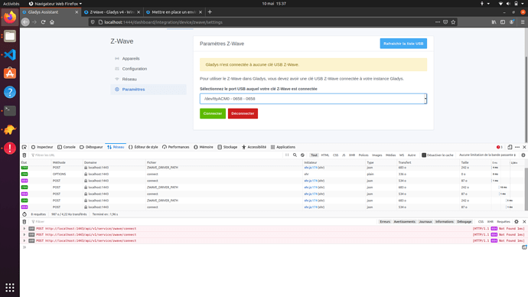Show applications grid
The width and height of the screenshot is (528, 297).
click(x=10, y=287)
